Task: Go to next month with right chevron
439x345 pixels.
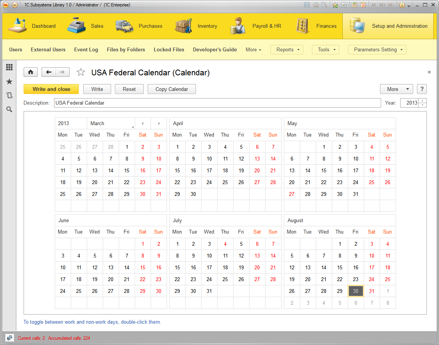Action: point(159,123)
